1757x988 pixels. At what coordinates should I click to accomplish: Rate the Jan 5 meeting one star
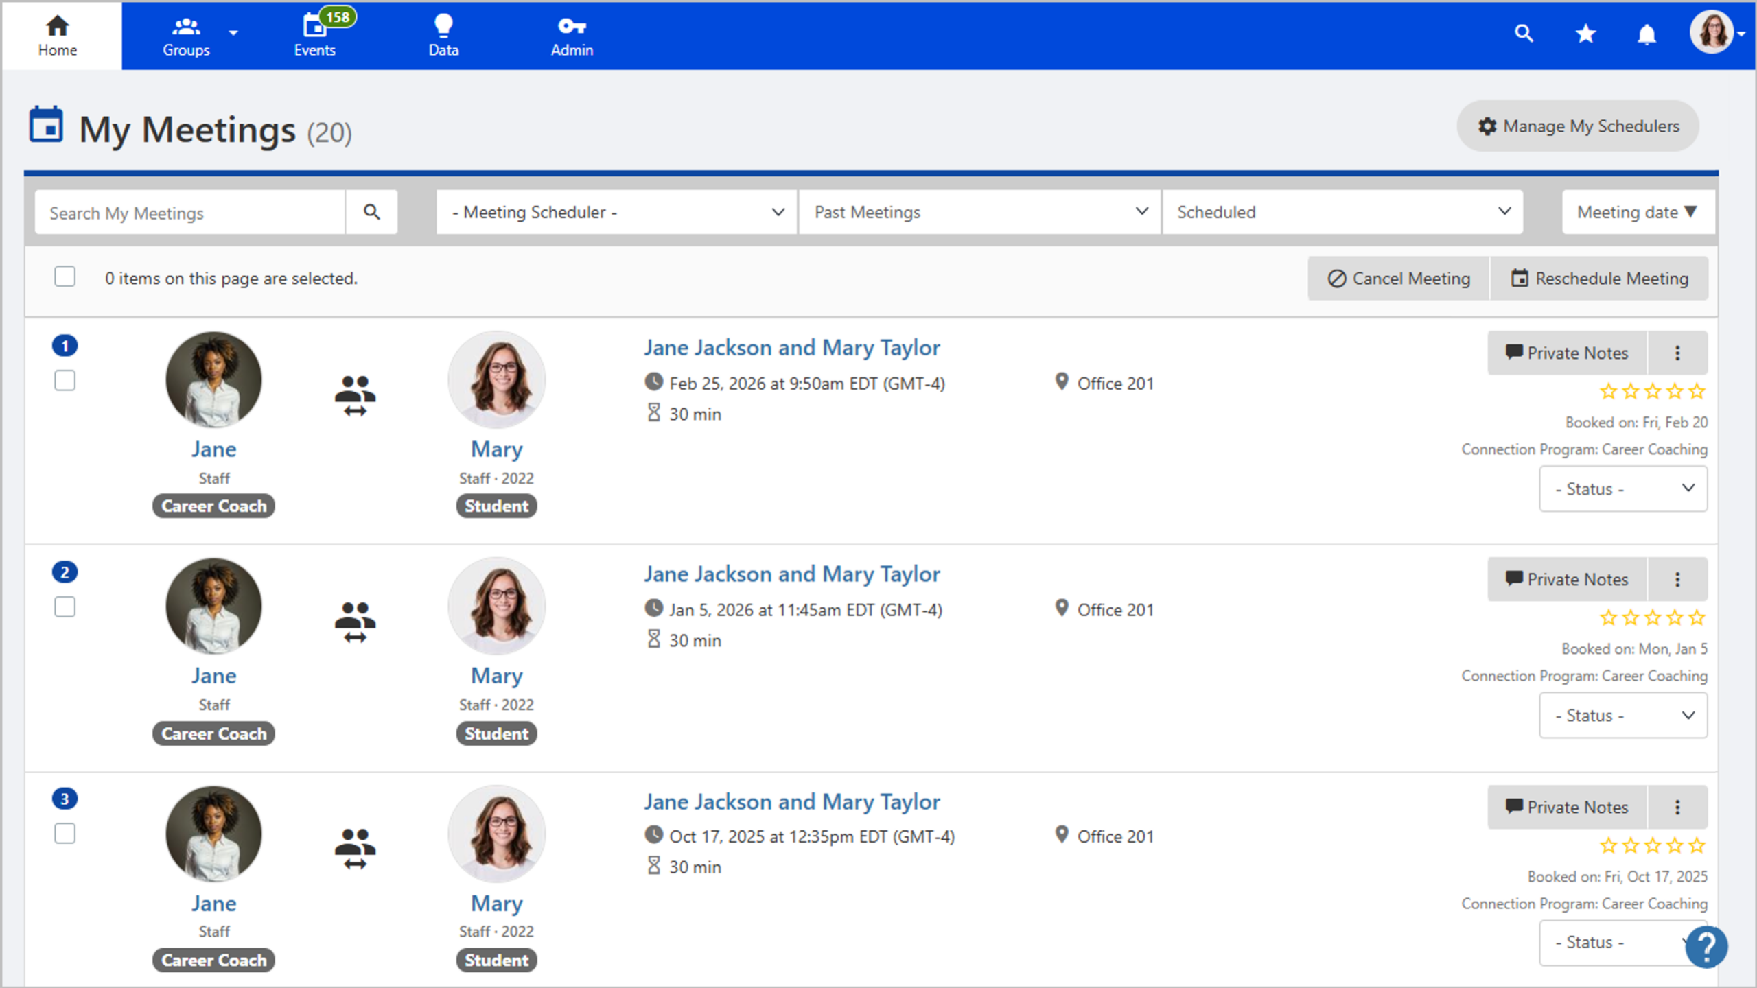[x=1609, y=618]
